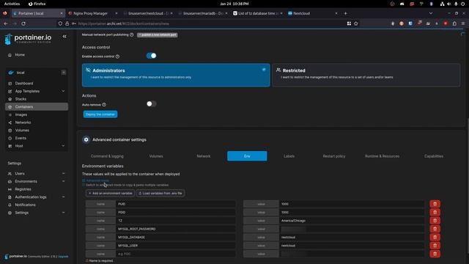The height and width of the screenshot is (264, 469).
Task: Open the Restart policy tab
Action: tap(334, 156)
